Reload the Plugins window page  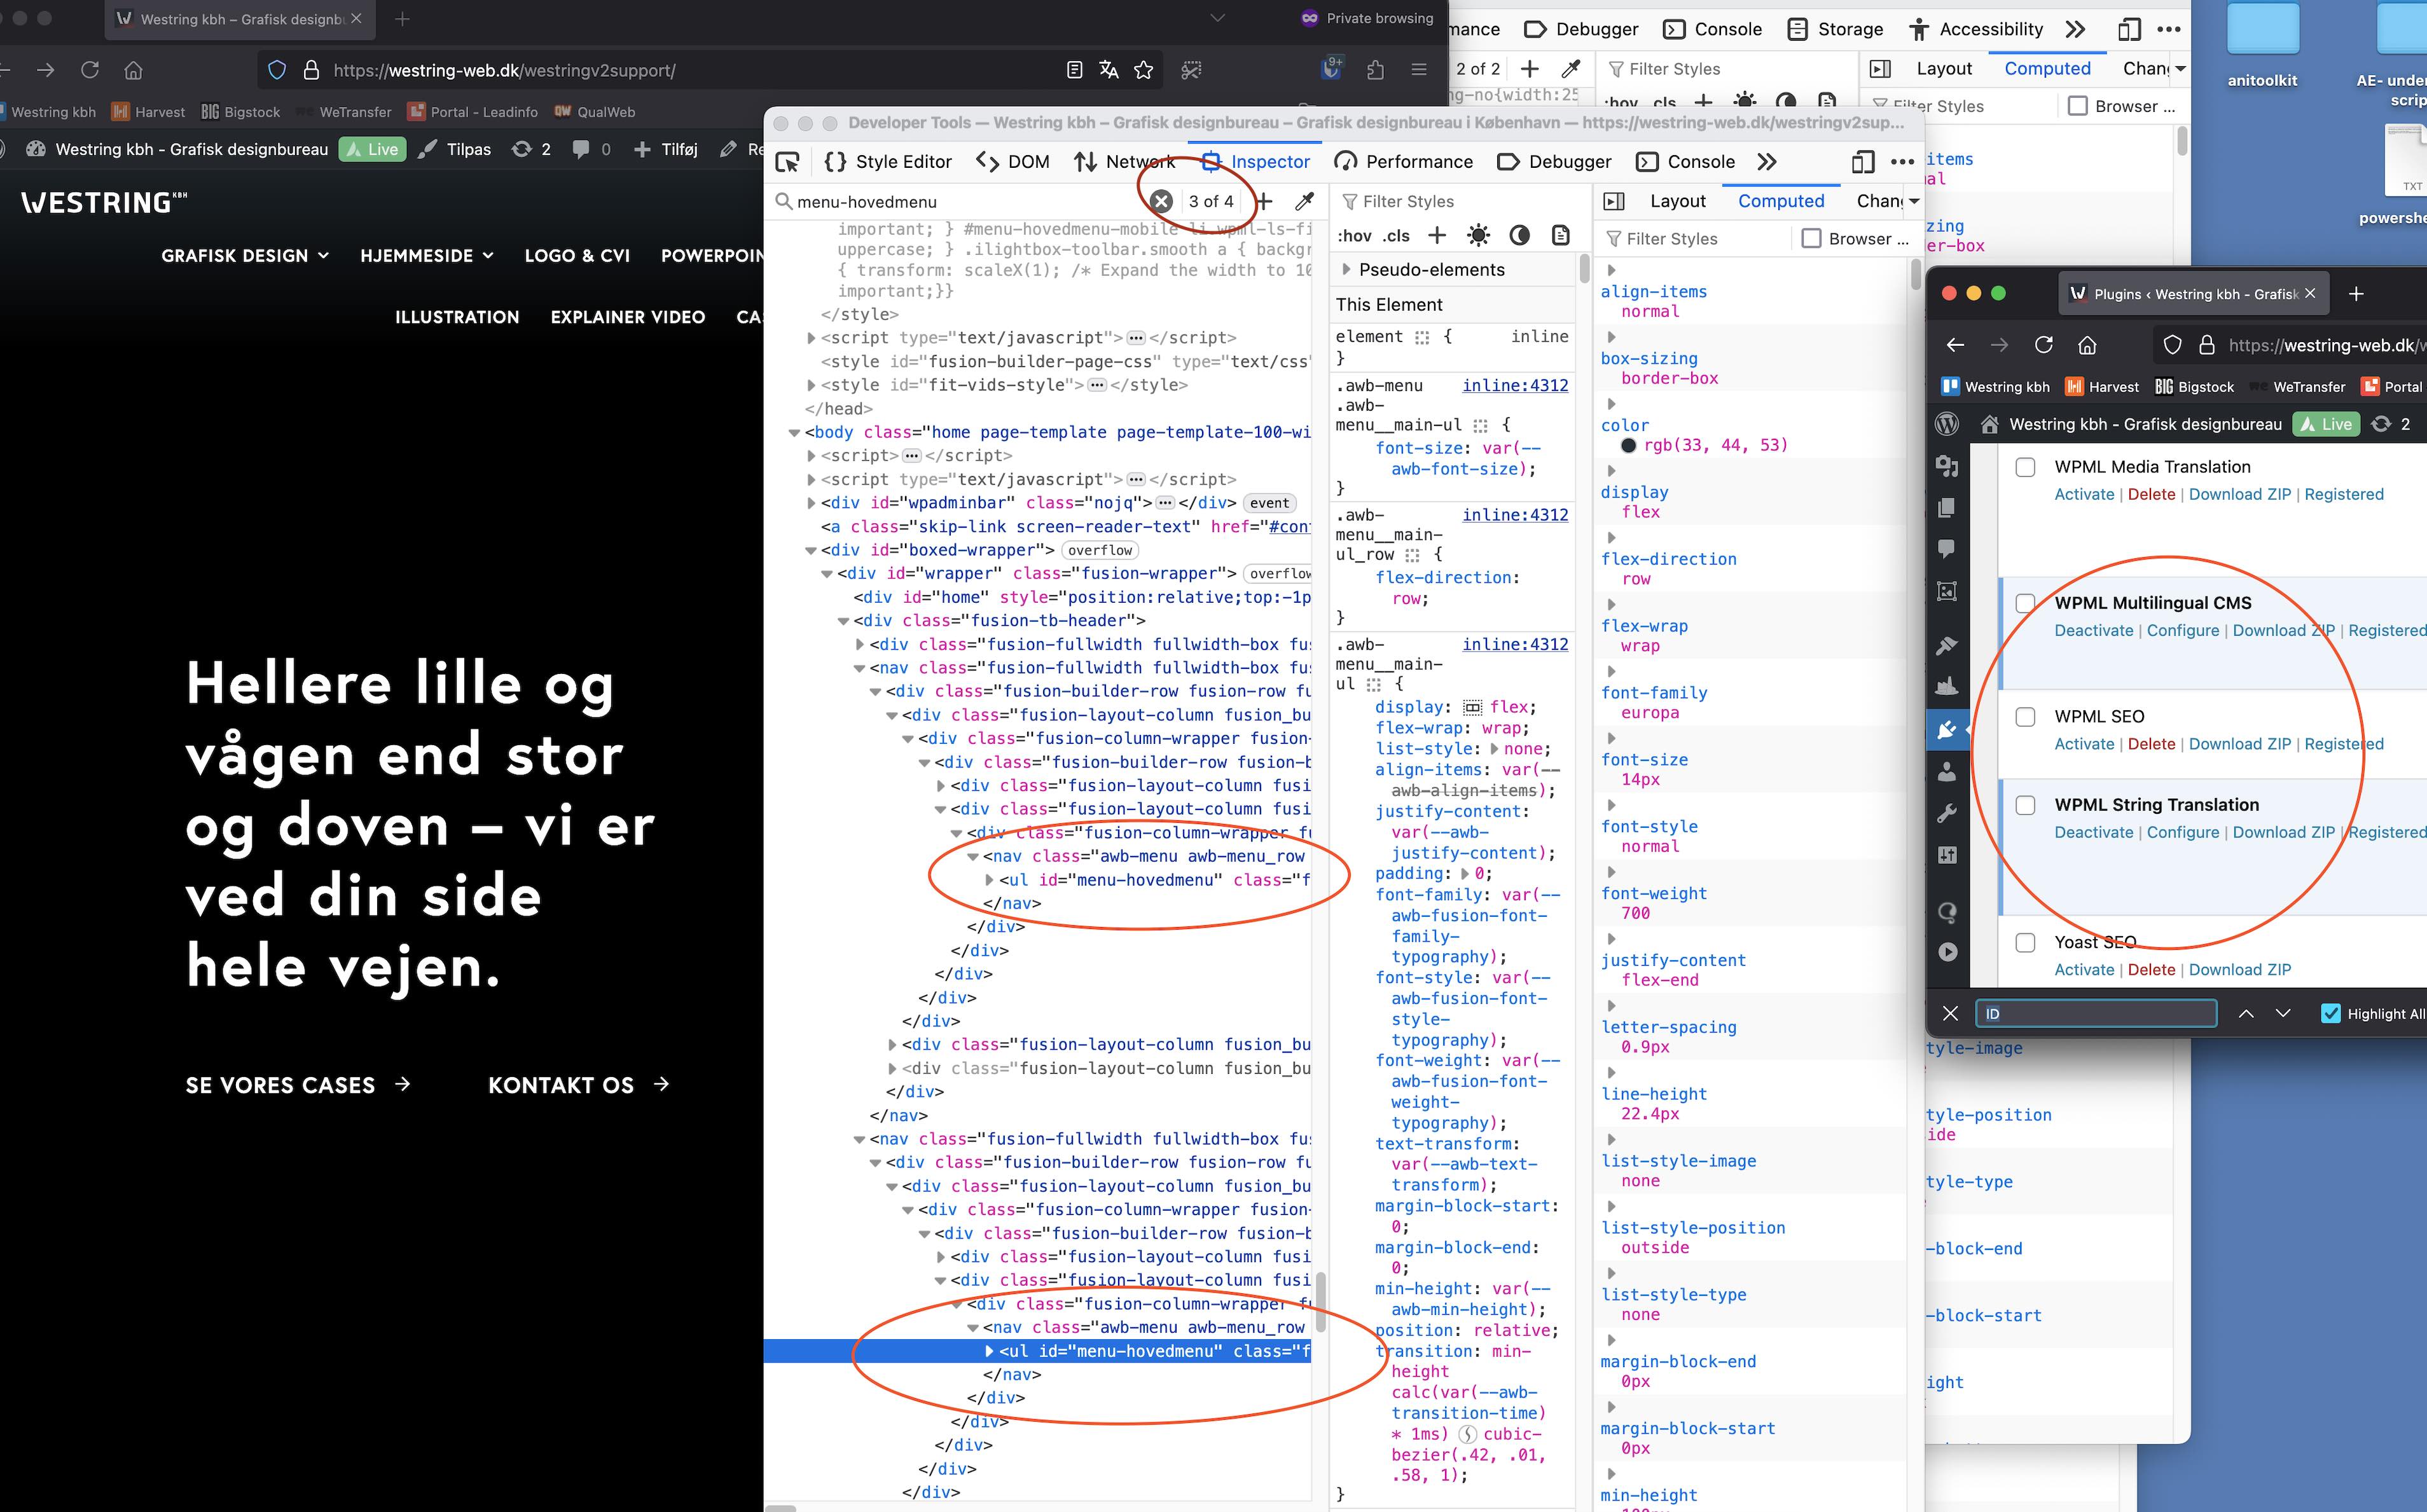point(2043,345)
